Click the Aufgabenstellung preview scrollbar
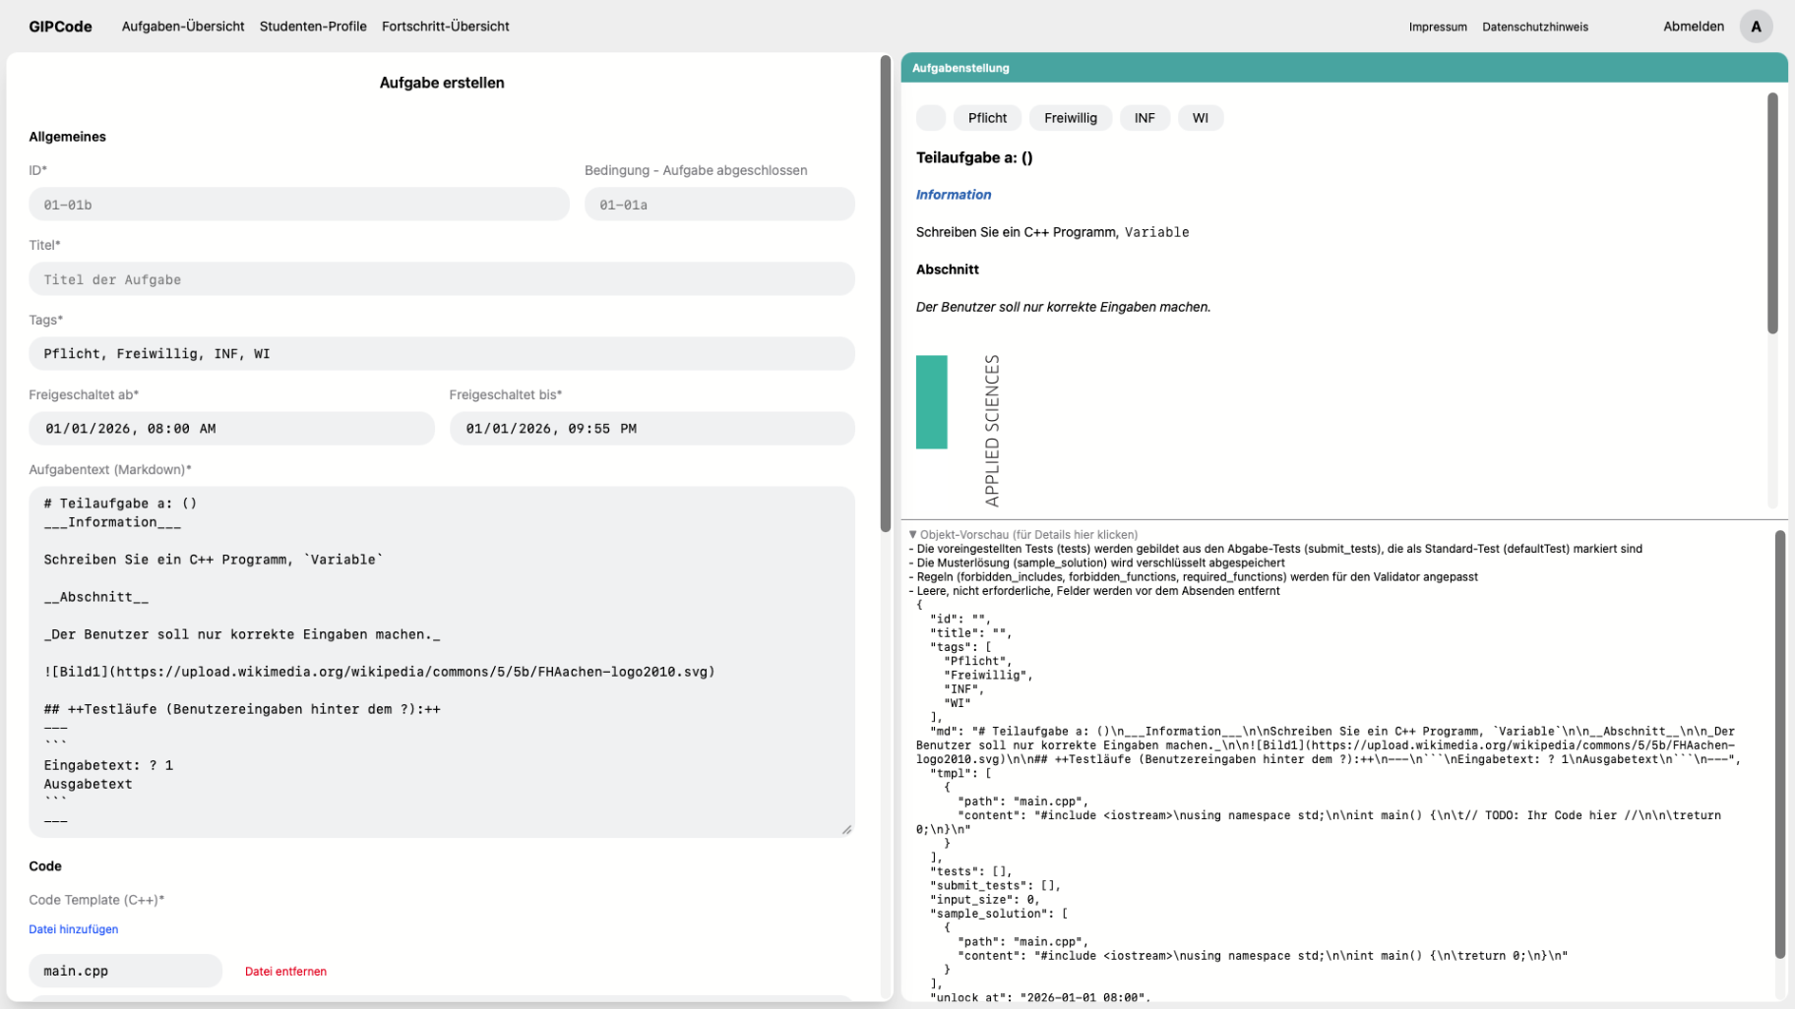The width and height of the screenshot is (1795, 1009). point(1772,213)
